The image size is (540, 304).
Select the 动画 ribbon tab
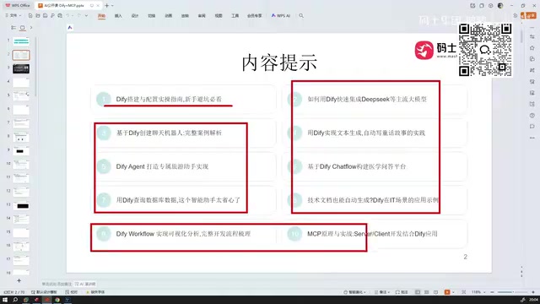(169, 16)
